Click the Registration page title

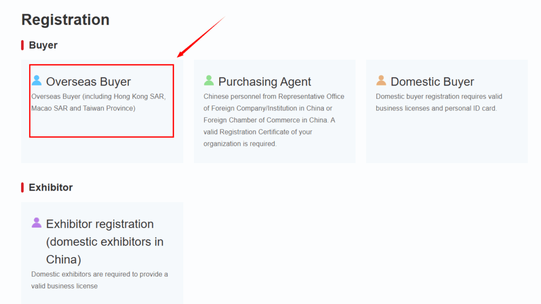[66, 20]
